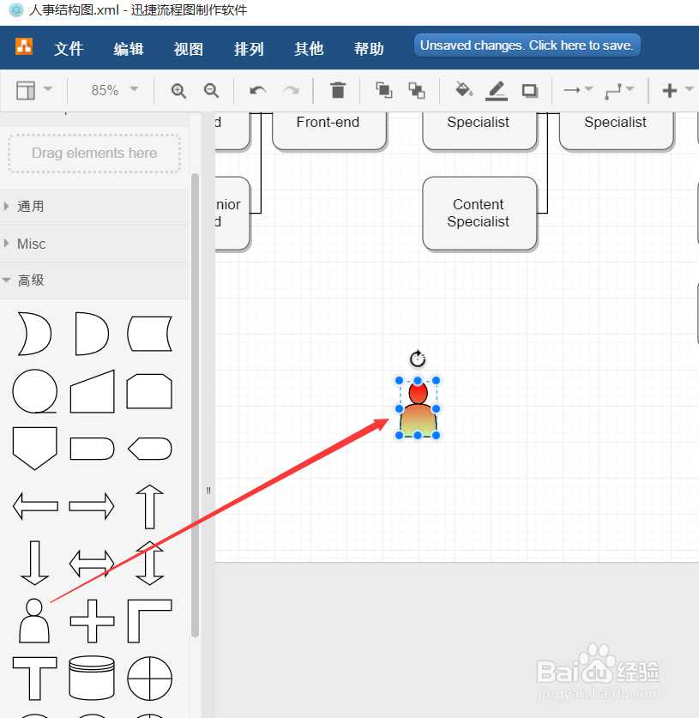
Task: Click the orange app logo icon
Action: [x=24, y=46]
